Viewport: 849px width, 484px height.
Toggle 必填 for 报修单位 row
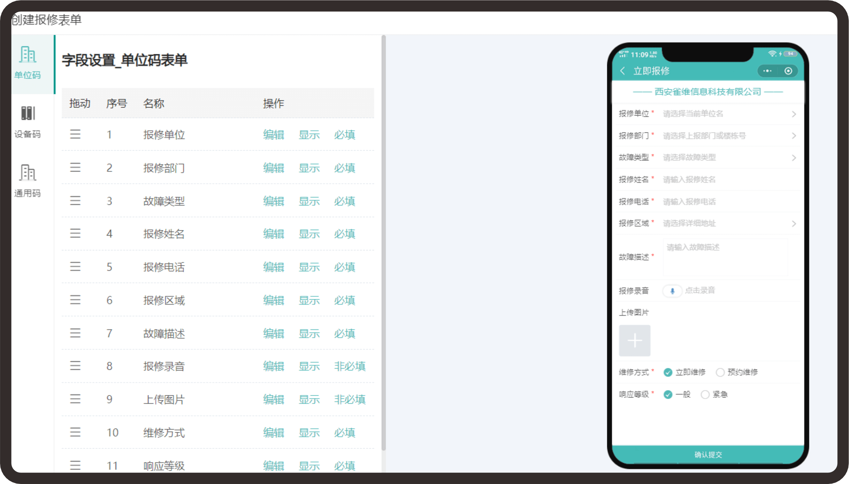coord(345,135)
